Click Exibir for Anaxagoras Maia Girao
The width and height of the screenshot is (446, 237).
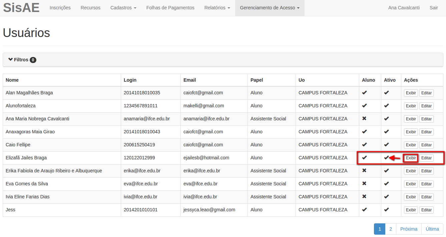411,132
